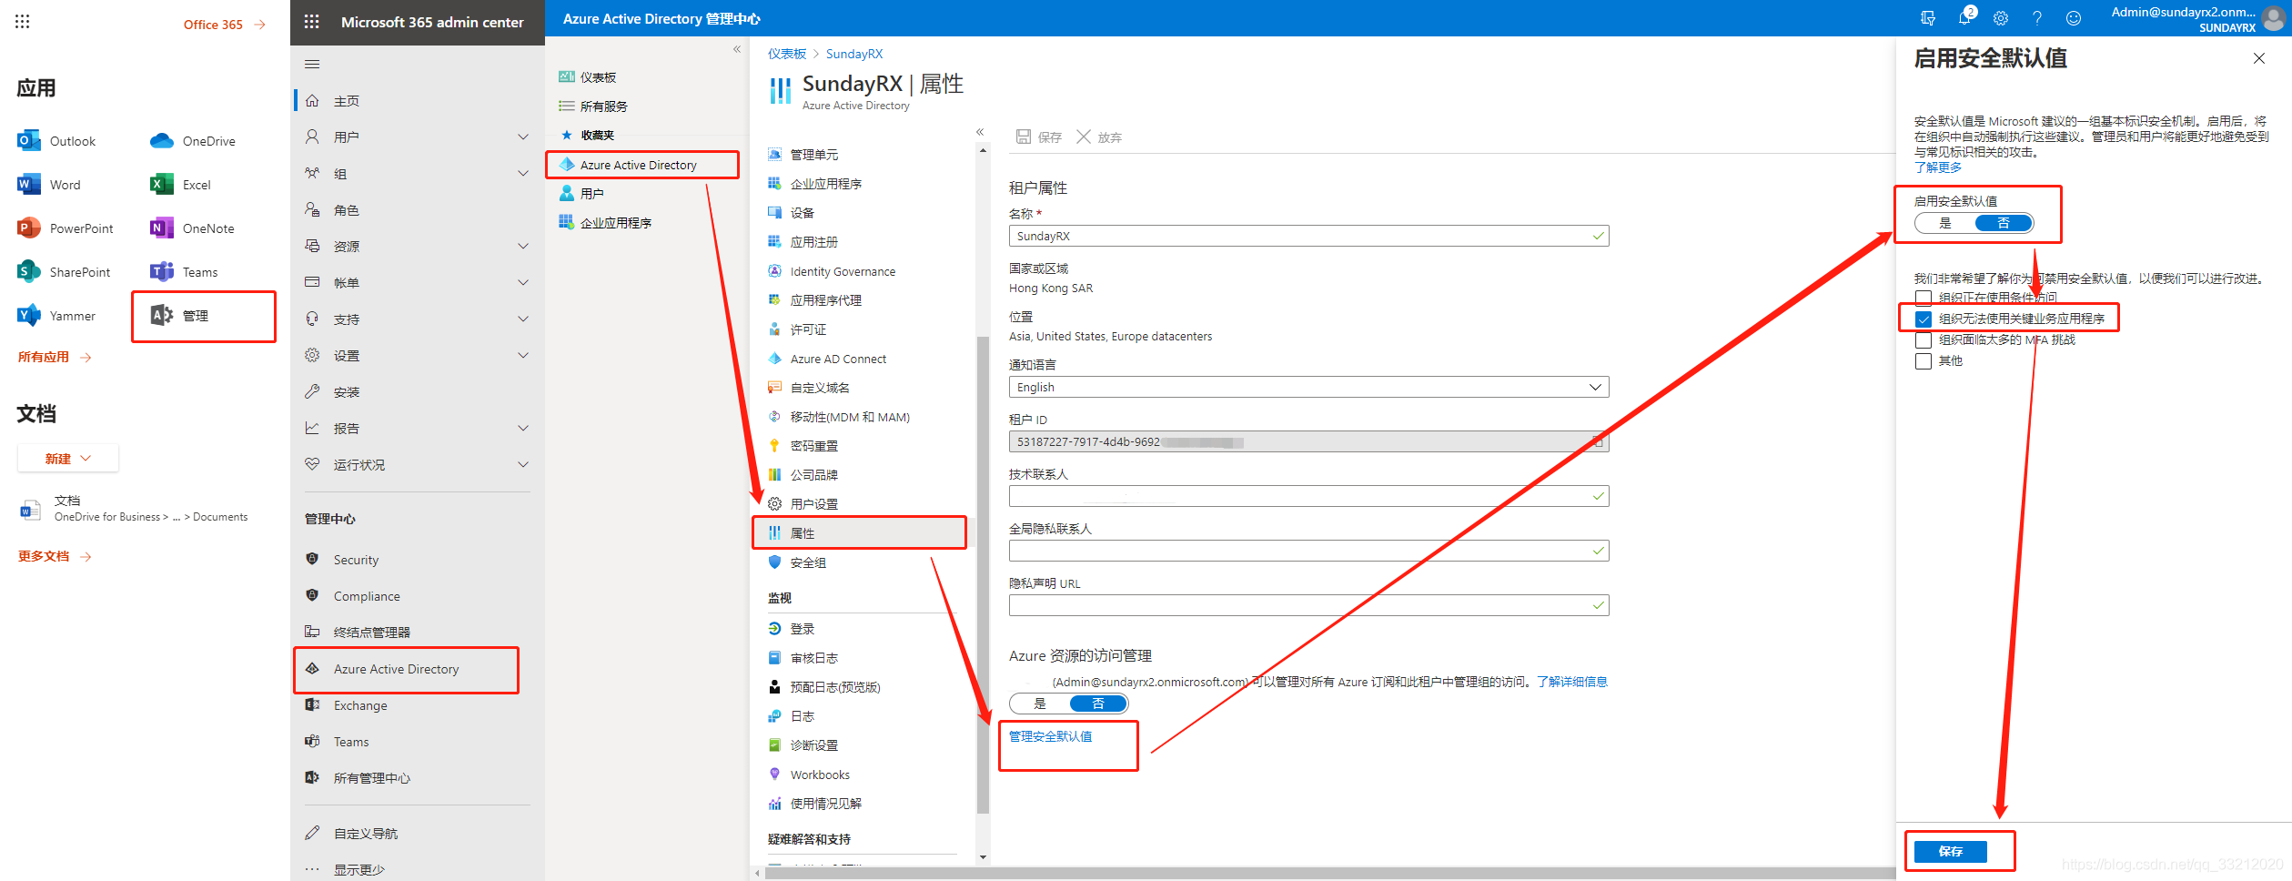Click the 管理安全默认值 link
2292x881 pixels.
1050,736
